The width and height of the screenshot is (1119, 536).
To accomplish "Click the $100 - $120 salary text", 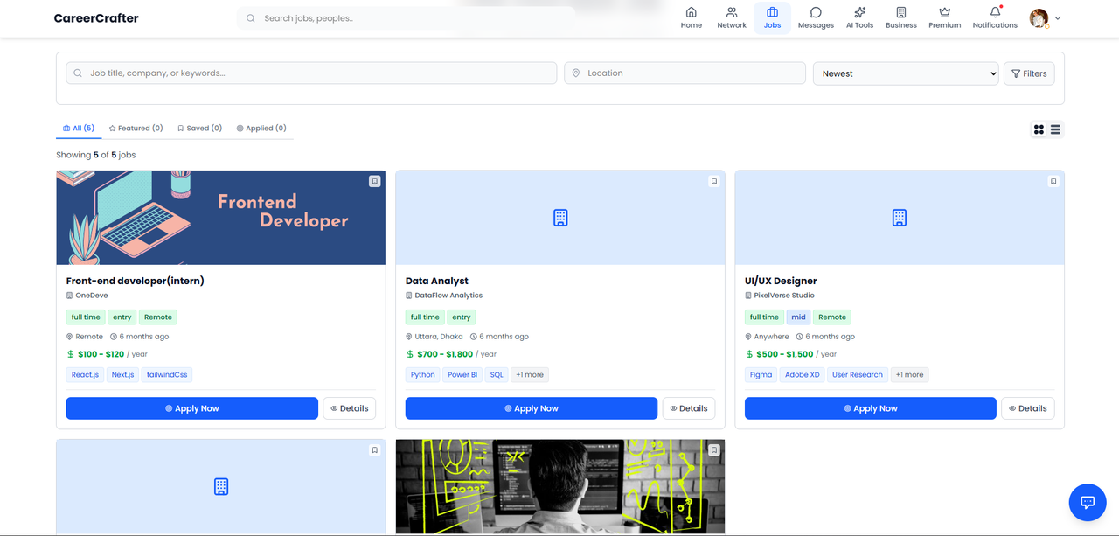I will coord(101,354).
